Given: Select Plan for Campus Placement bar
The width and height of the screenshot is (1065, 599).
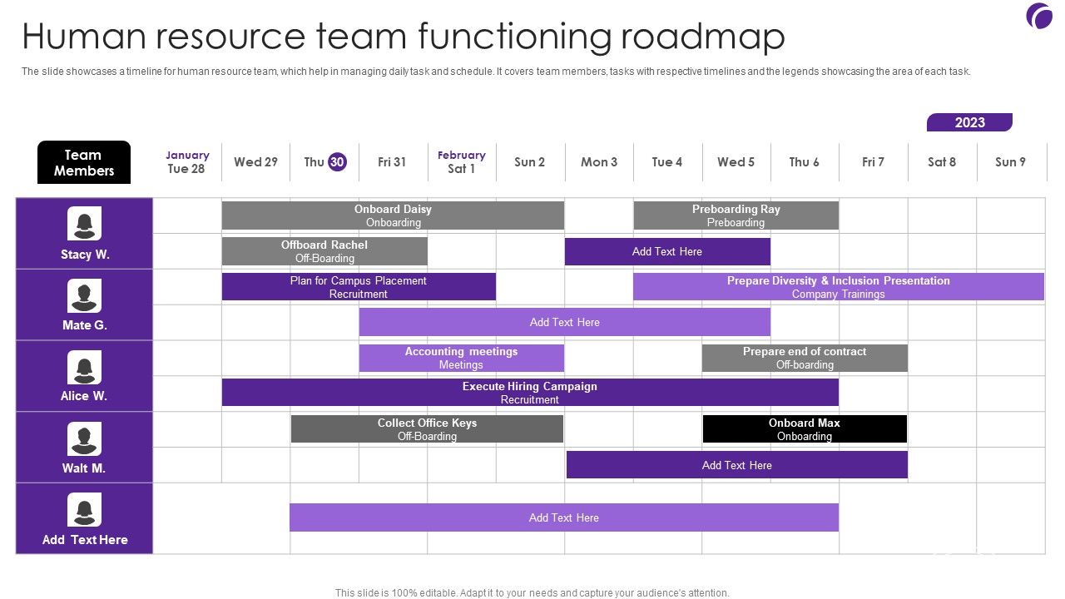Looking at the screenshot, I should pos(359,287).
